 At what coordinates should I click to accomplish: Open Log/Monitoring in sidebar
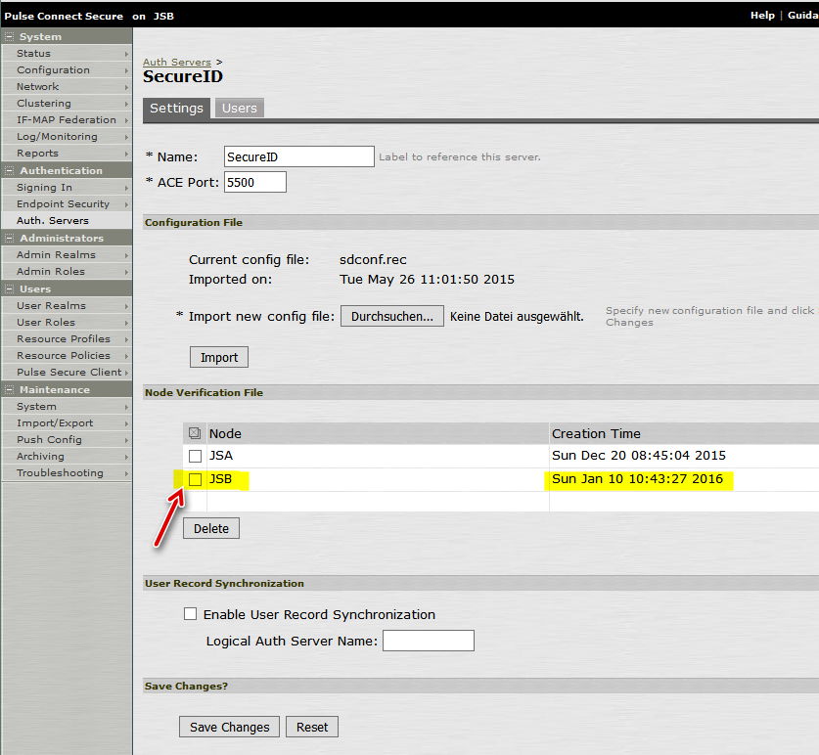coord(67,137)
